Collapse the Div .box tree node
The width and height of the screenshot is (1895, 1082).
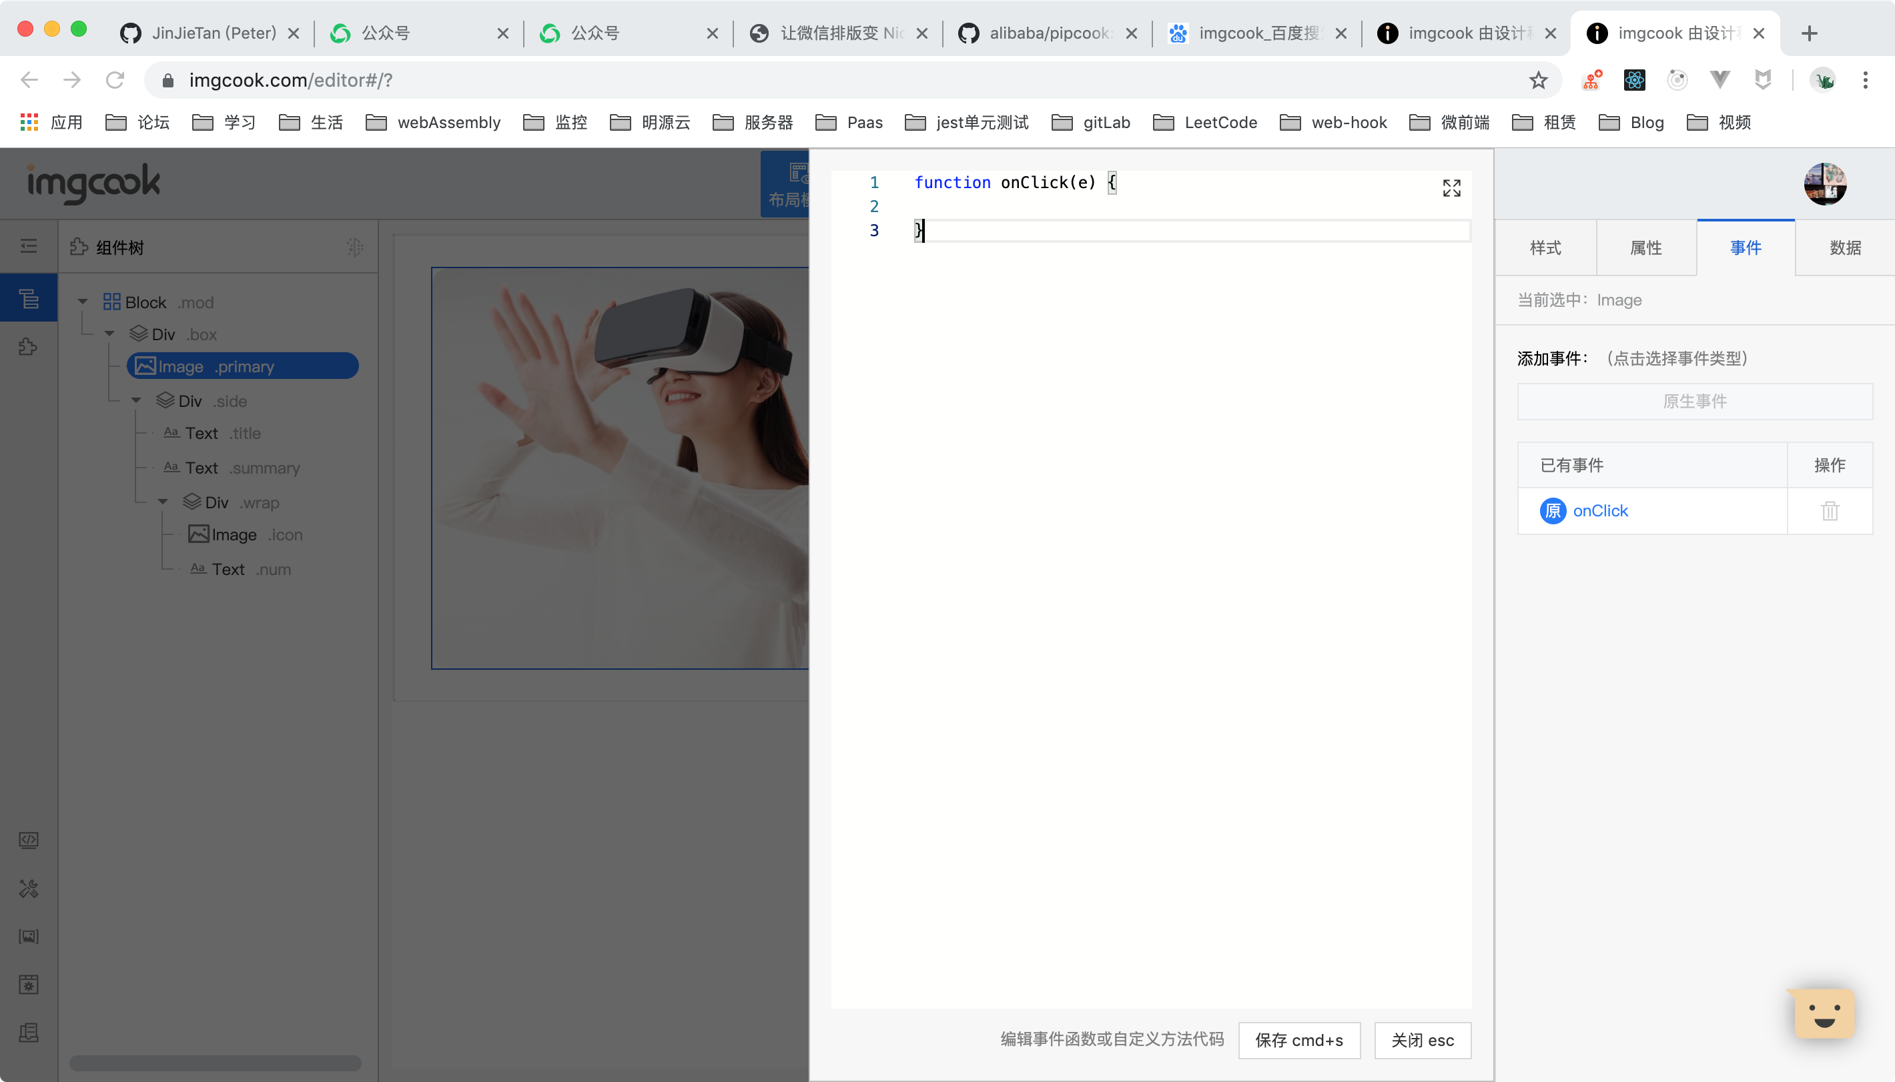[109, 334]
